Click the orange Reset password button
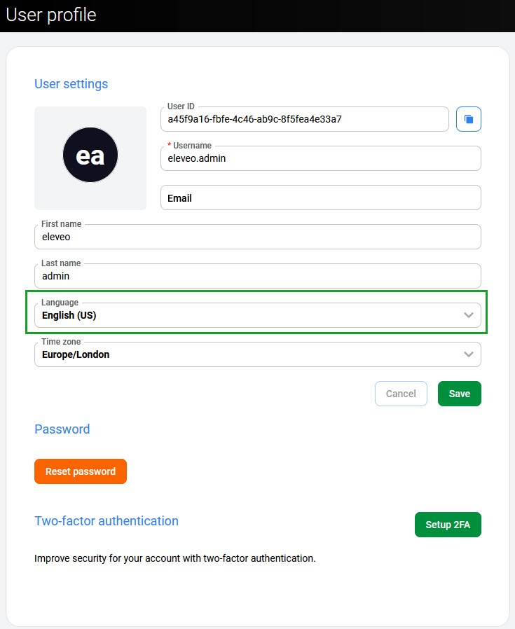 (x=81, y=471)
